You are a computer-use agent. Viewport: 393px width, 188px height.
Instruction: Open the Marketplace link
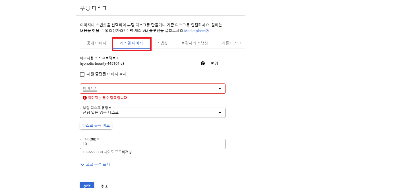194,31
